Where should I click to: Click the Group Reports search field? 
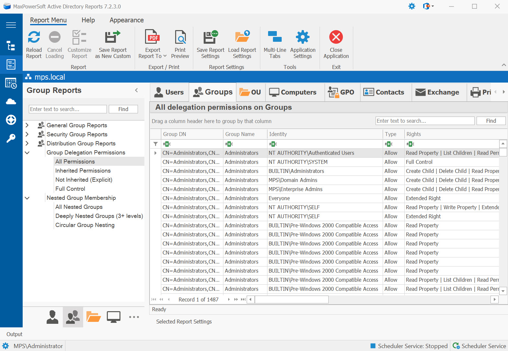68,109
